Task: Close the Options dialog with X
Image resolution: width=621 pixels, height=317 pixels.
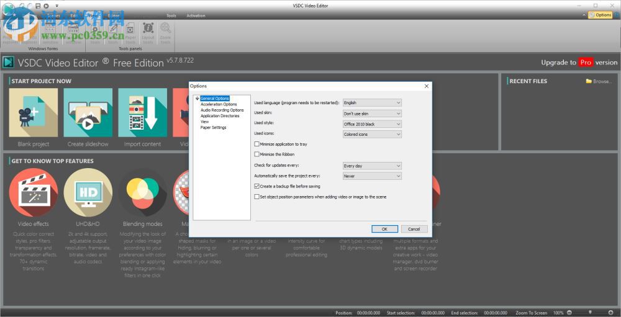Action: pyautogui.click(x=427, y=86)
